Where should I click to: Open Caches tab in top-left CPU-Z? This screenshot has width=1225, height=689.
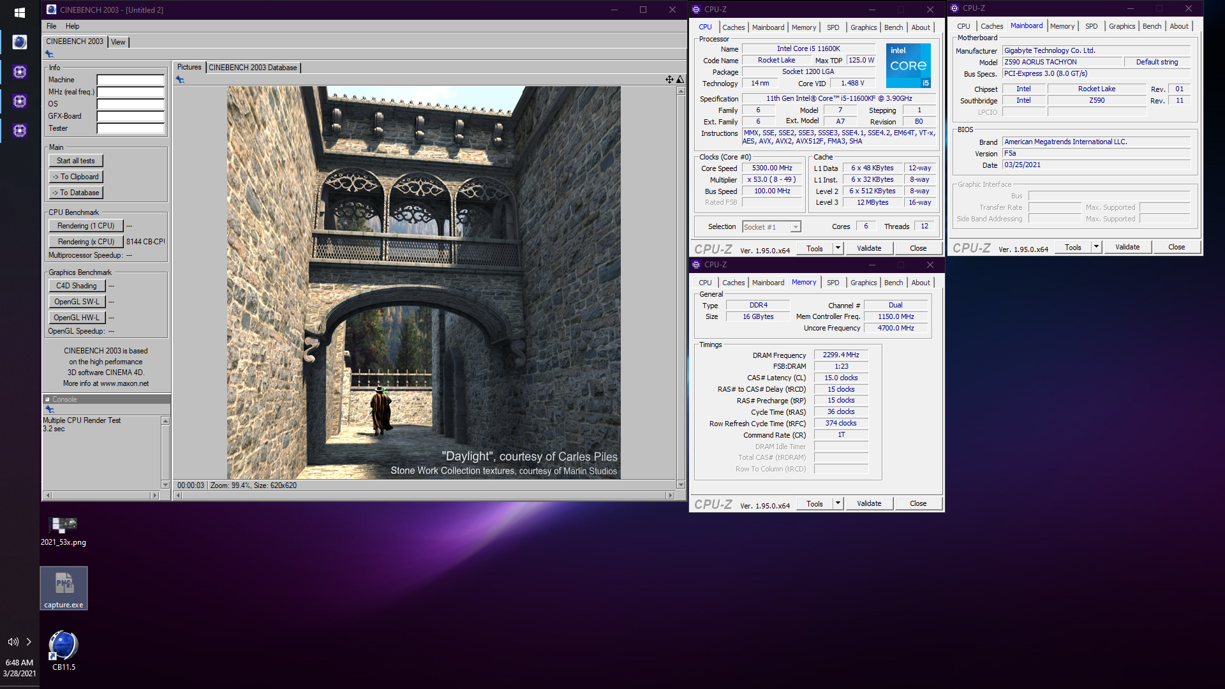[734, 27]
